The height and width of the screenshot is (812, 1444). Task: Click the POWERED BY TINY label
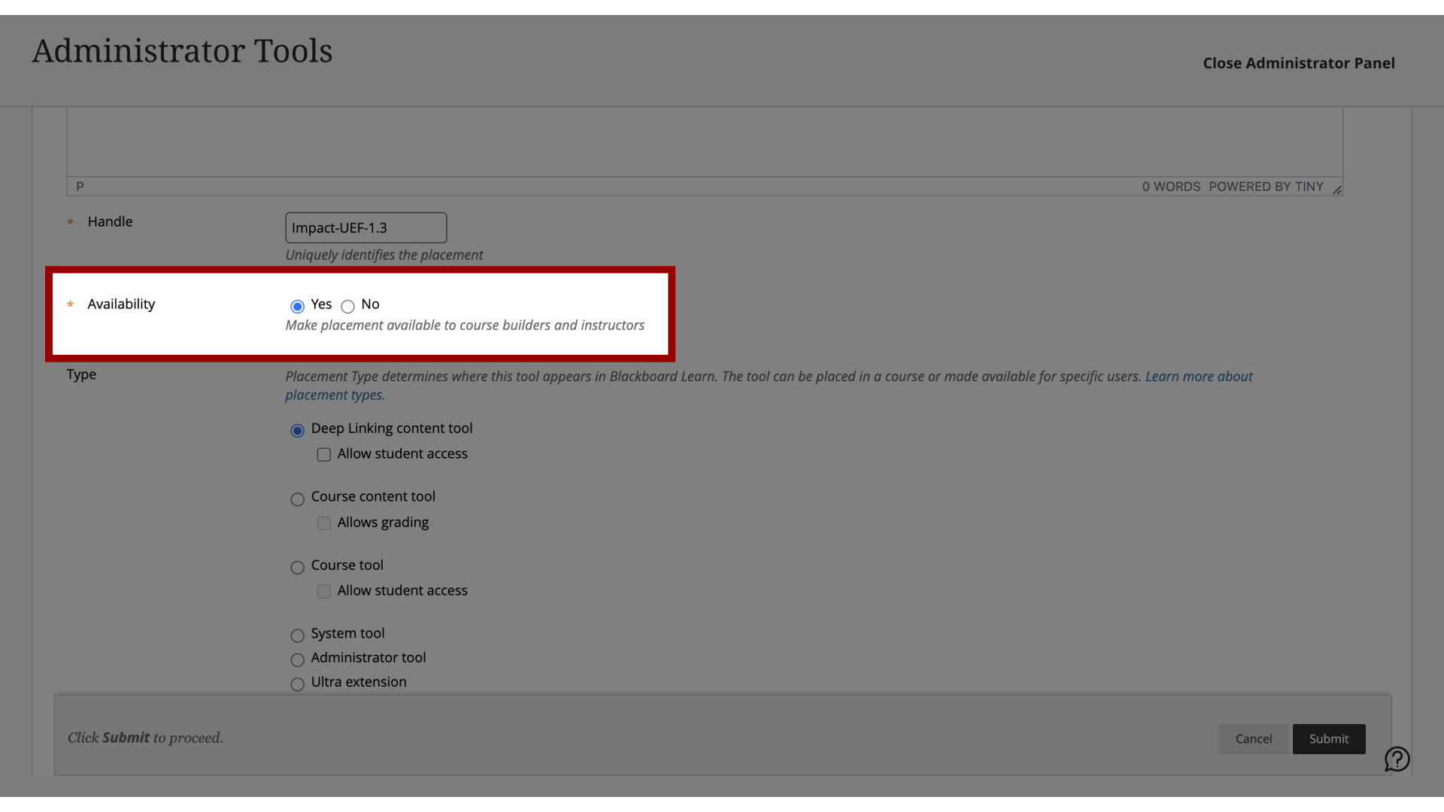[x=1266, y=186]
